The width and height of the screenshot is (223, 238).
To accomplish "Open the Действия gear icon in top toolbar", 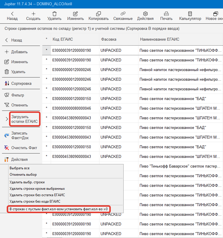I will coord(145,14).
